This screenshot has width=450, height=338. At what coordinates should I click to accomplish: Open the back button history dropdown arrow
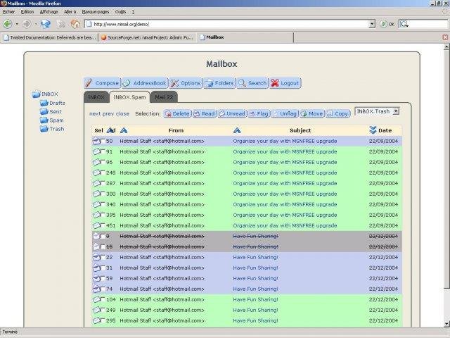coord(17,24)
